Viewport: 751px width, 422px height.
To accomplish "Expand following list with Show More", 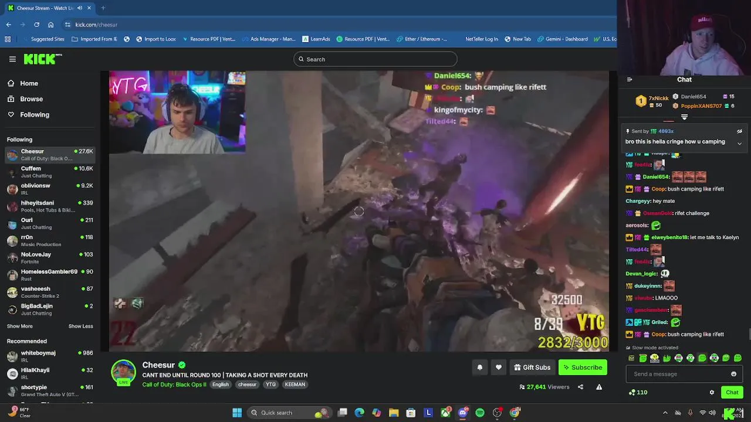I will (x=20, y=326).
